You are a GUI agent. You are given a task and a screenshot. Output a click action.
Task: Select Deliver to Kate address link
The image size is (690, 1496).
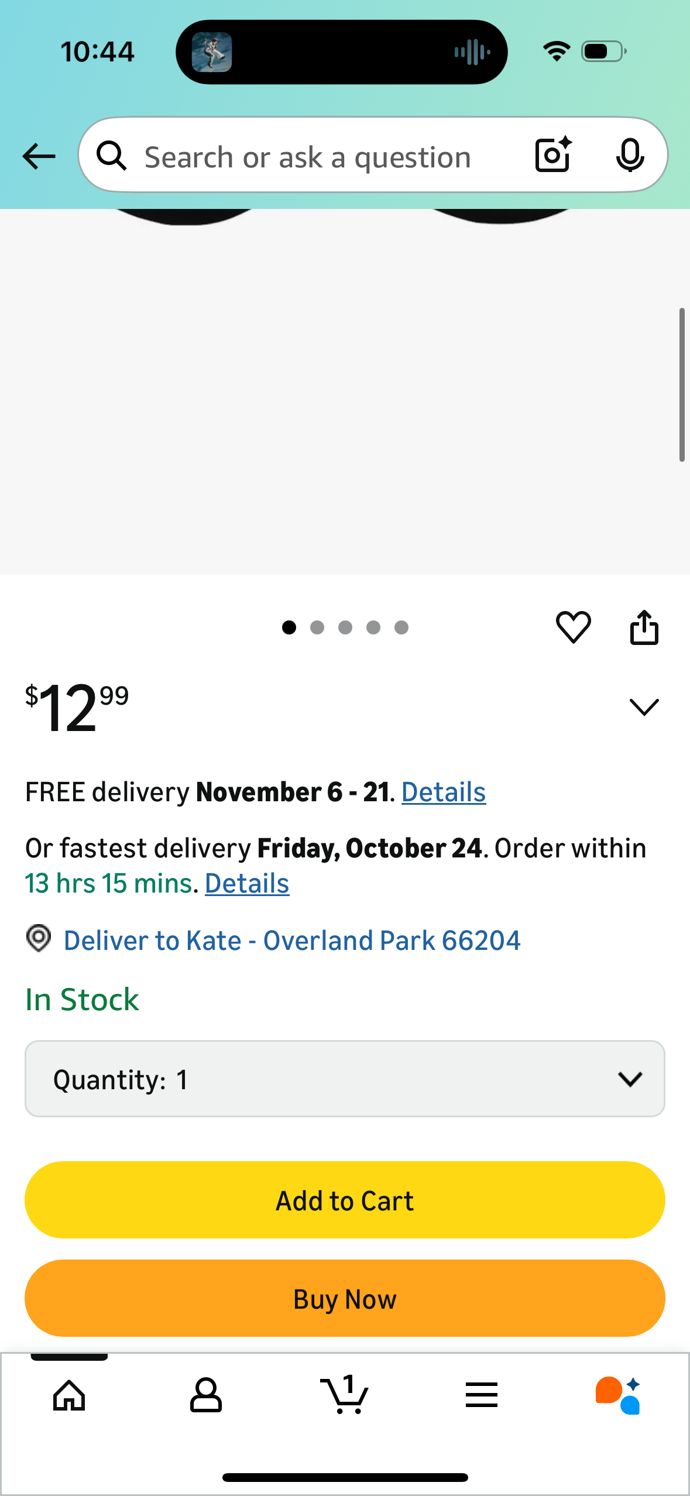click(291, 941)
